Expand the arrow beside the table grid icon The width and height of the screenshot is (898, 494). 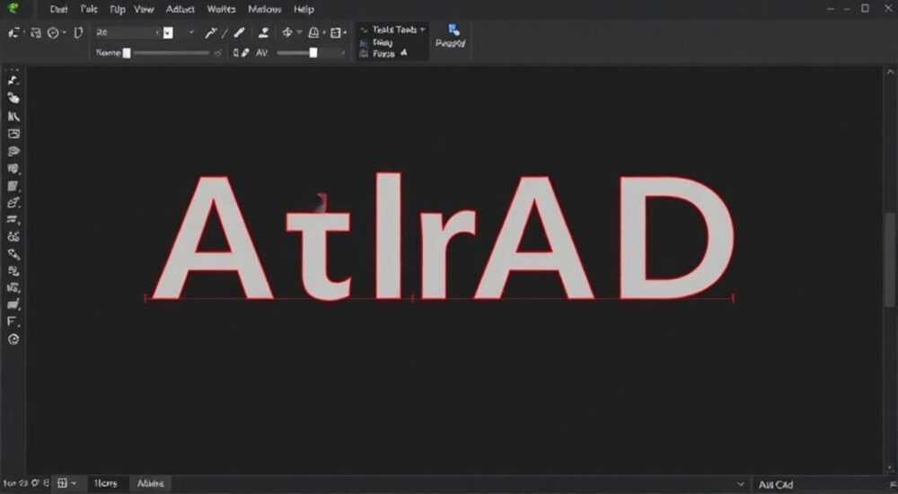pos(345,32)
